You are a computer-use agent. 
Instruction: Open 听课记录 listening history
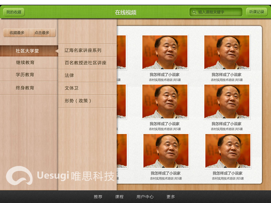click(256, 12)
